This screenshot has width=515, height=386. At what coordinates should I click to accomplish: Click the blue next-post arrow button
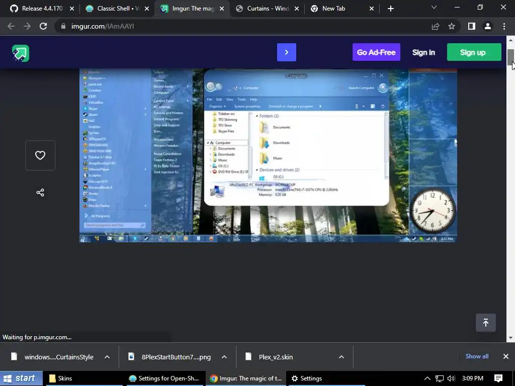pyautogui.click(x=286, y=52)
